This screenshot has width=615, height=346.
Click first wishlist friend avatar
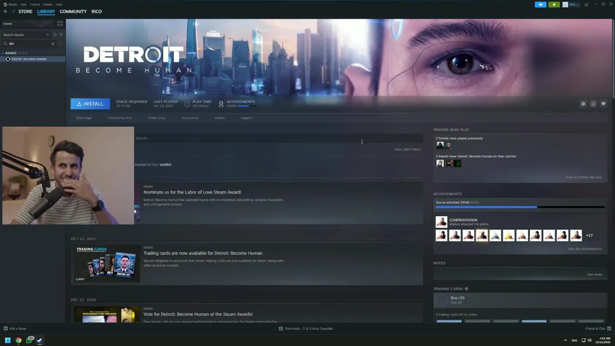[x=440, y=163]
